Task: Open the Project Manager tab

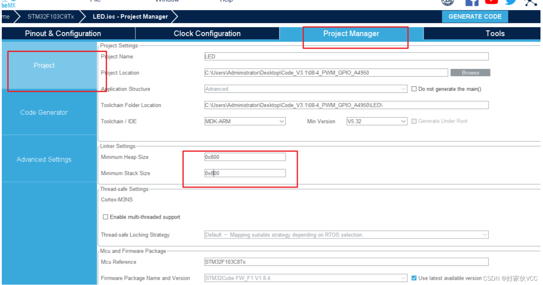Action: [x=351, y=33]
